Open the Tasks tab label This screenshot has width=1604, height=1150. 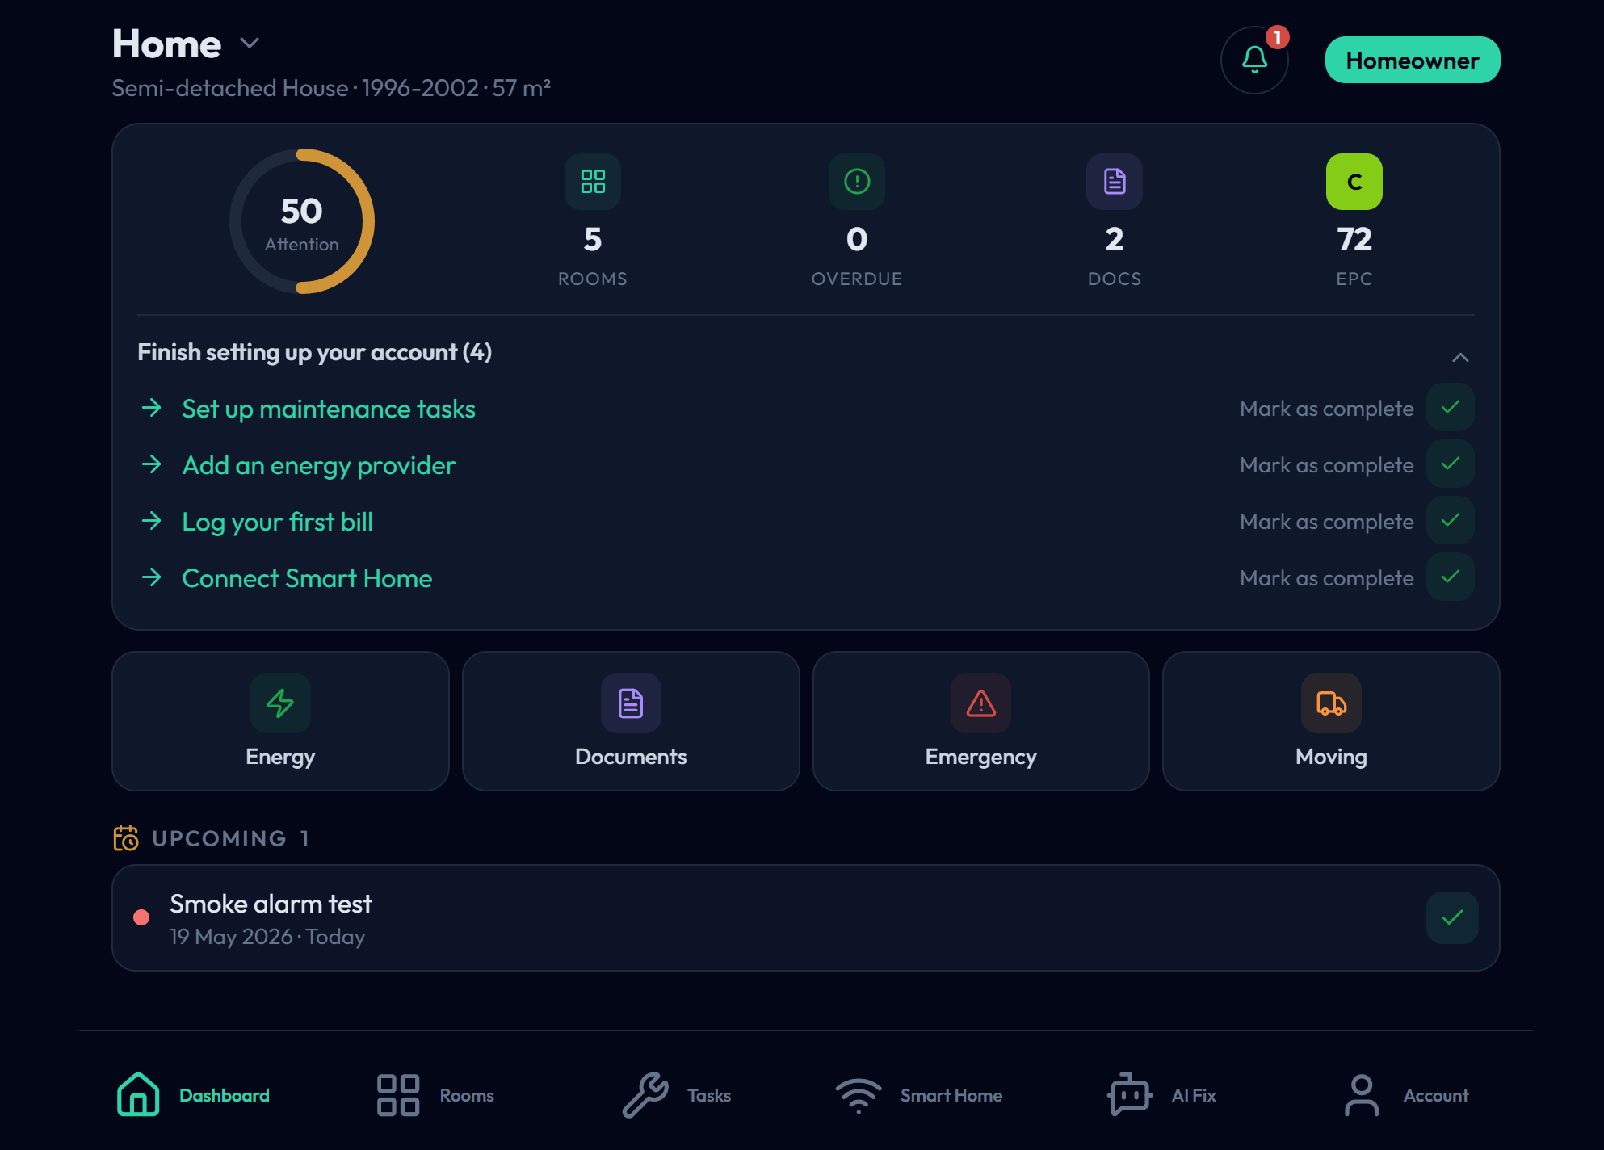(x=709, y=1096)
